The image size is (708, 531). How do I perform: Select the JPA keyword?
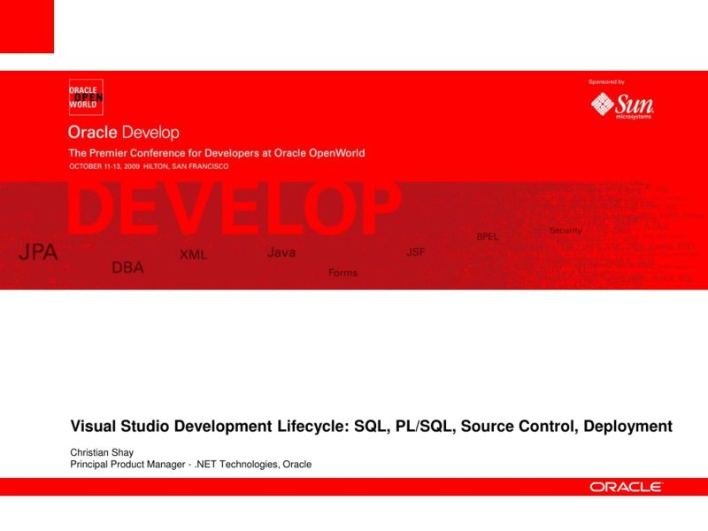tap(37, 251)
